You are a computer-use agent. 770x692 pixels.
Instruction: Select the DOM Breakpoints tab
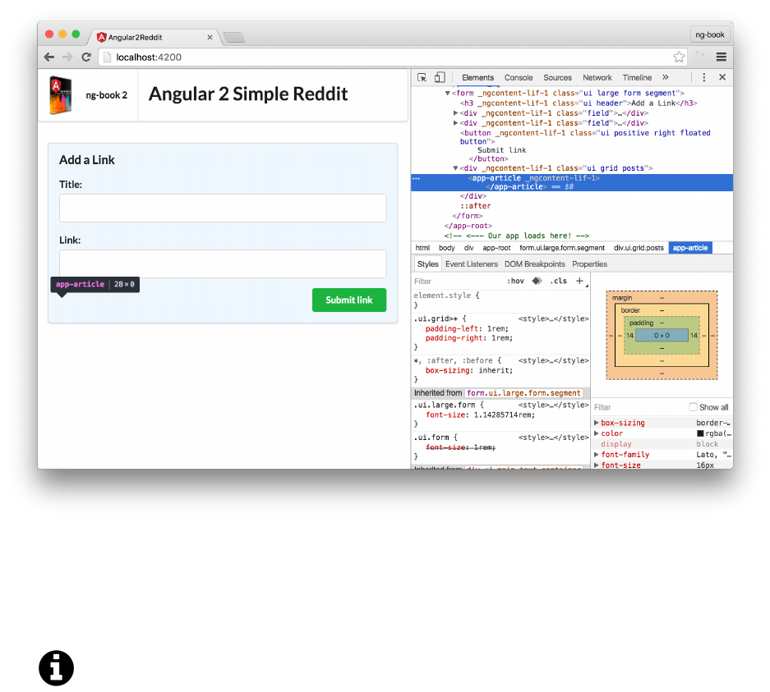pos(535,264)
